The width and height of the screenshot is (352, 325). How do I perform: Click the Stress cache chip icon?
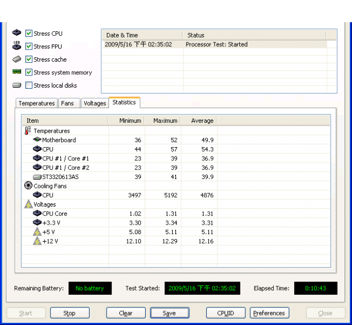click(16, 59)
